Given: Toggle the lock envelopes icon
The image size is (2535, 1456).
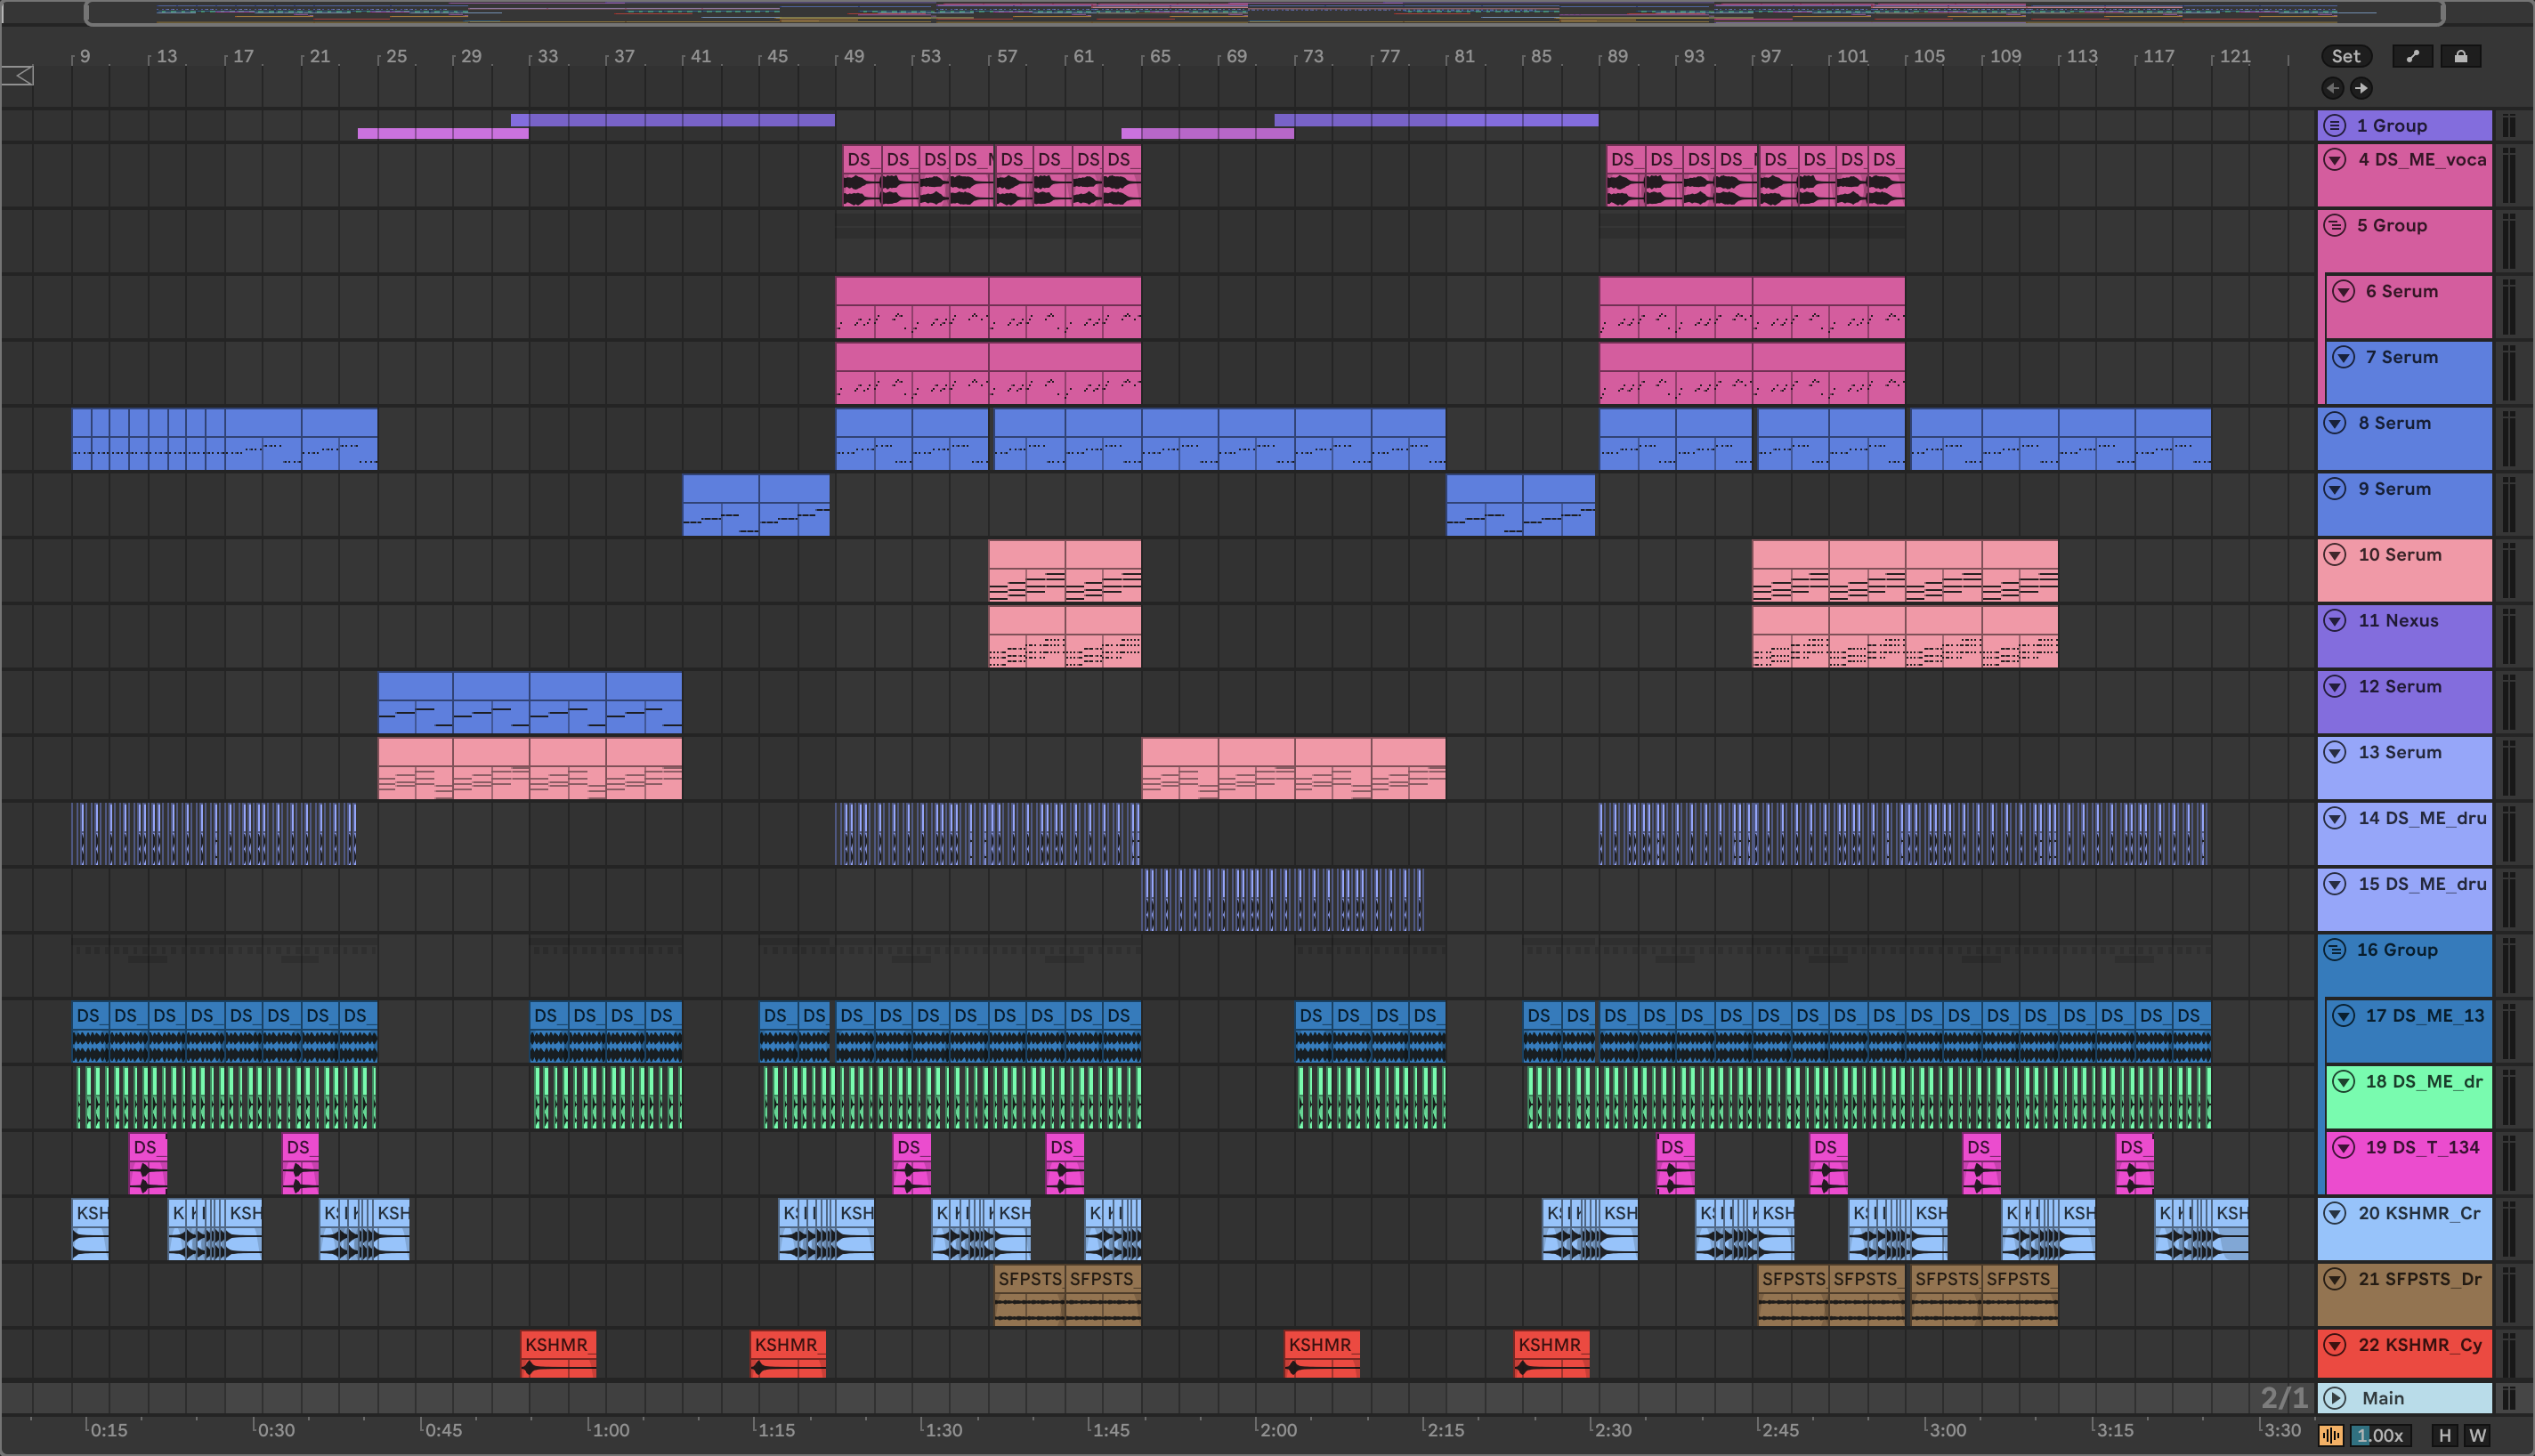Looking at the screenshot, I should click(x=2460, y=56).
